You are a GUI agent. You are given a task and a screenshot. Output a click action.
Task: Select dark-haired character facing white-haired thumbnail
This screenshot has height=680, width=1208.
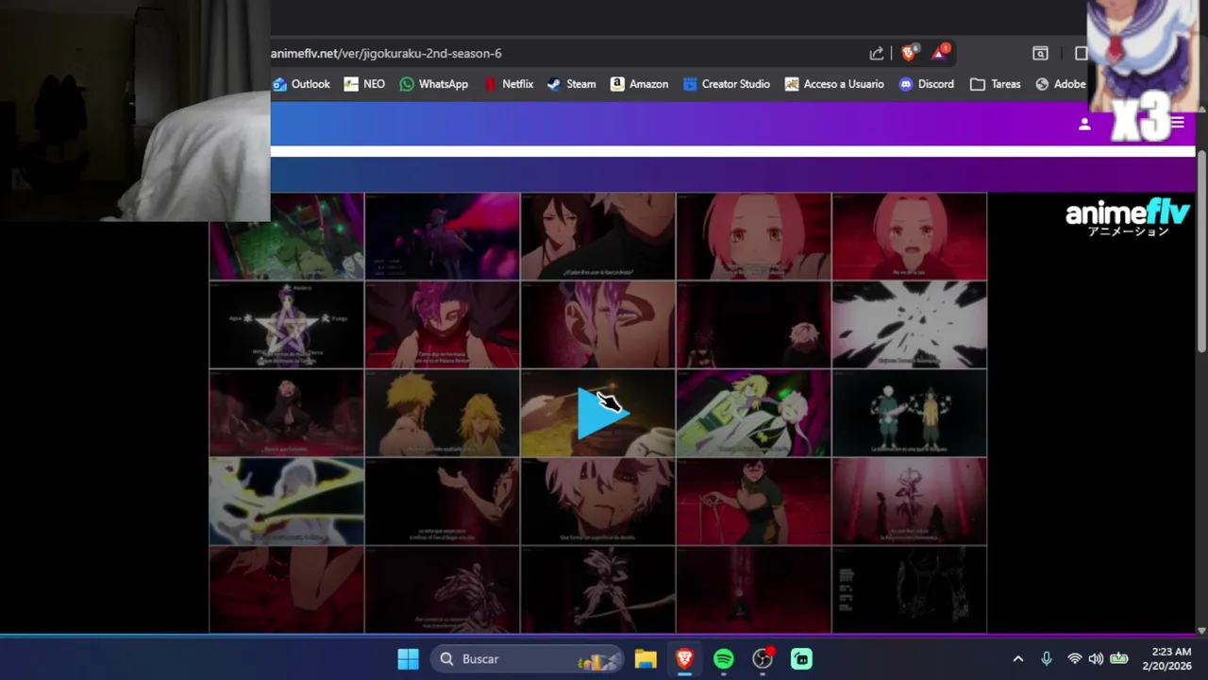[x=597, y=236]
